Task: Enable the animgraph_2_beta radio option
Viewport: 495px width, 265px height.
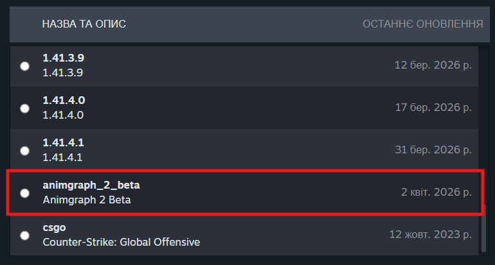Action: 24,192
